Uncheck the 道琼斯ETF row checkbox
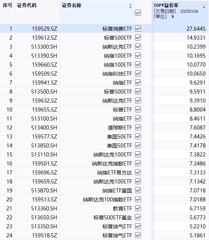The height and width of the screenshot is (240, 209). (x=138, y=127)
